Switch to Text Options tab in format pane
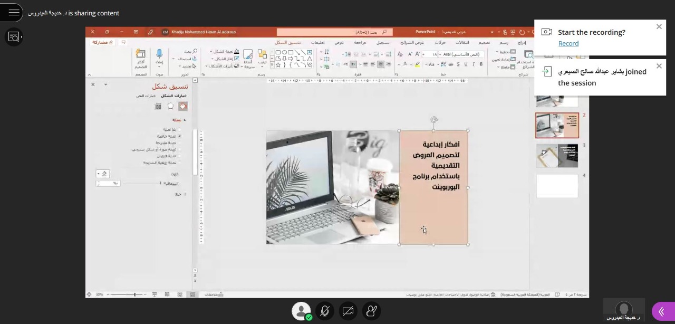The height and width of the screenshot is (324, 675). tap(146, 96)
